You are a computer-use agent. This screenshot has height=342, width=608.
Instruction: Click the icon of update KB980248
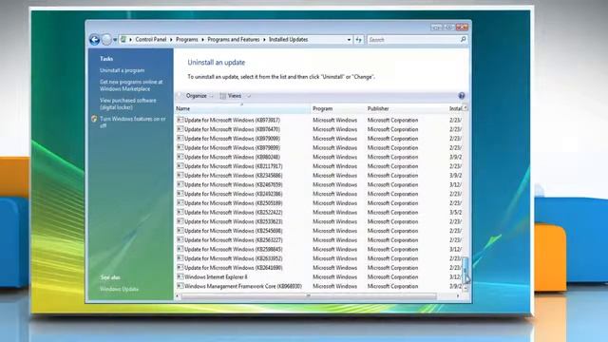pyautogui.click(x=180, y=157)
